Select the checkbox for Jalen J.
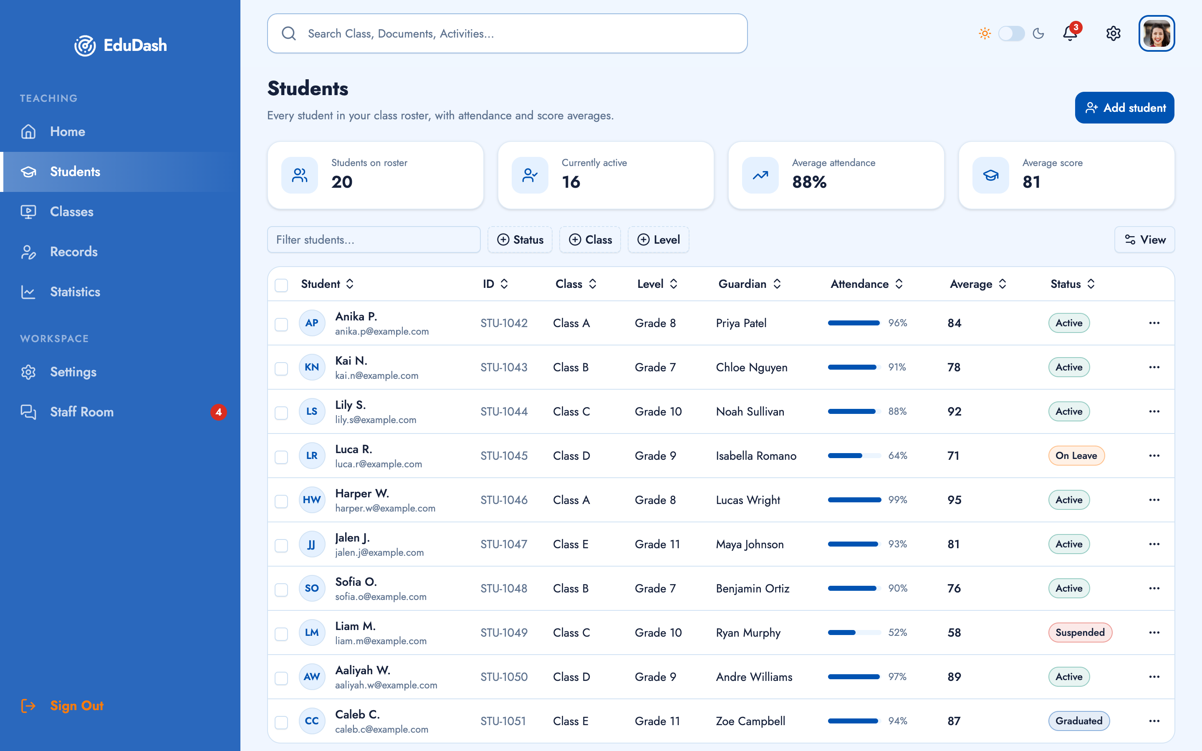Screen dimensions: 1202x751 (281, 545)
